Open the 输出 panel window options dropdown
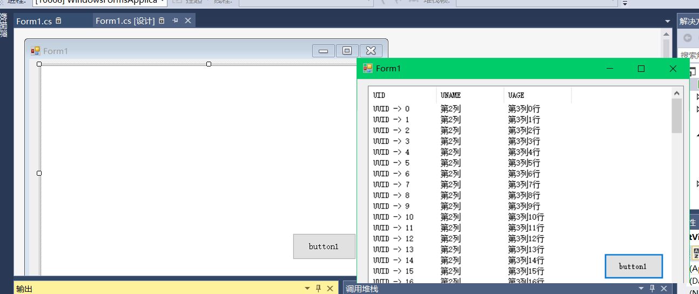This screenshot has height=294, width=699. tap(307, 289)
